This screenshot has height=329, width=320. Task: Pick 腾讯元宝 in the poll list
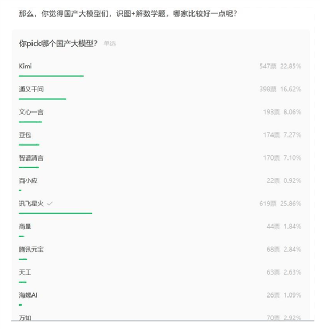click(x=31, y=249)
